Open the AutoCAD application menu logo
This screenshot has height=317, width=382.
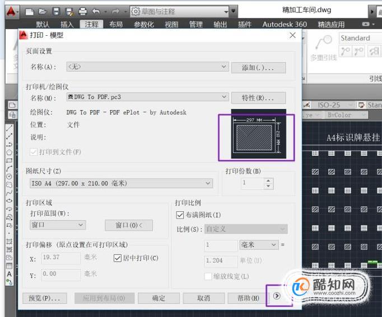click(11, 11)
